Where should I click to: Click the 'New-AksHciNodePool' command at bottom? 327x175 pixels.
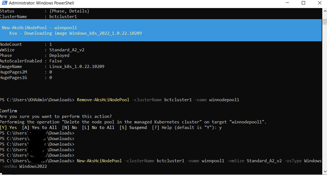click(99, 161)
